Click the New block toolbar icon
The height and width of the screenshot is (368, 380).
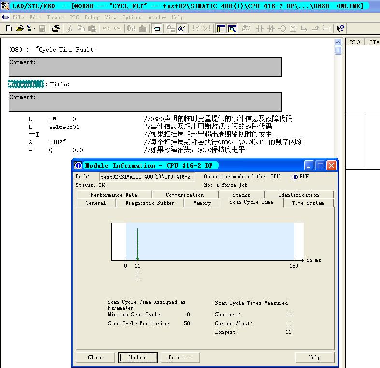point(9,28)
